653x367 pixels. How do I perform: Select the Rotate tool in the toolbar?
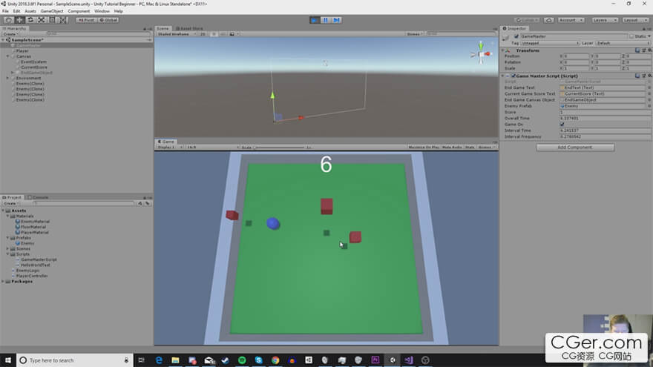click(x=30, y=20)
